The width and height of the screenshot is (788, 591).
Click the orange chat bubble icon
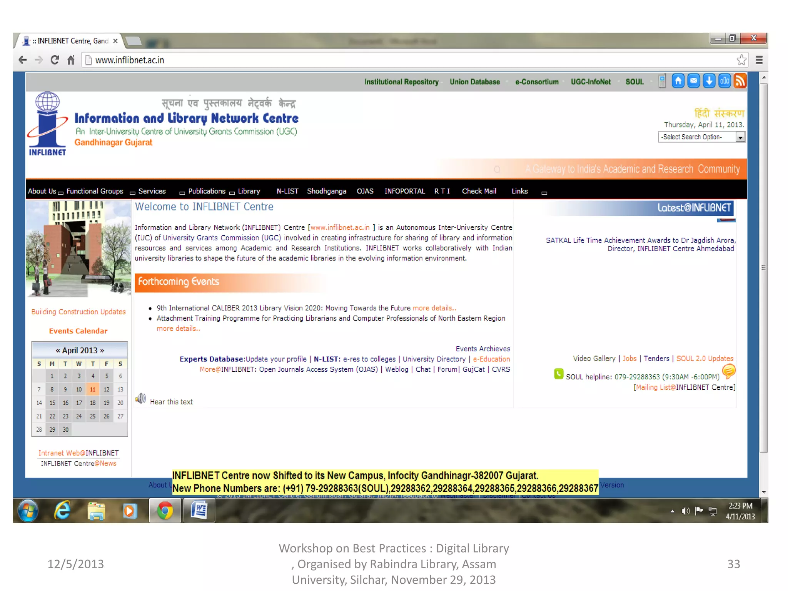click(729, 371)
